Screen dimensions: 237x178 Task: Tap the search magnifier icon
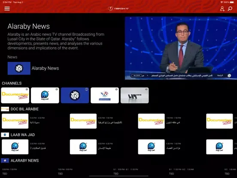[x=230, y=9]
